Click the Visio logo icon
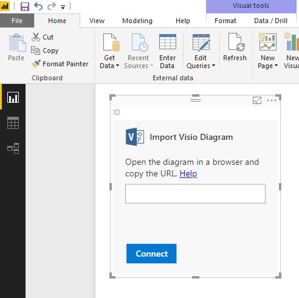The height and width of the screenshot is (298, 299). (x=135, y=137)
